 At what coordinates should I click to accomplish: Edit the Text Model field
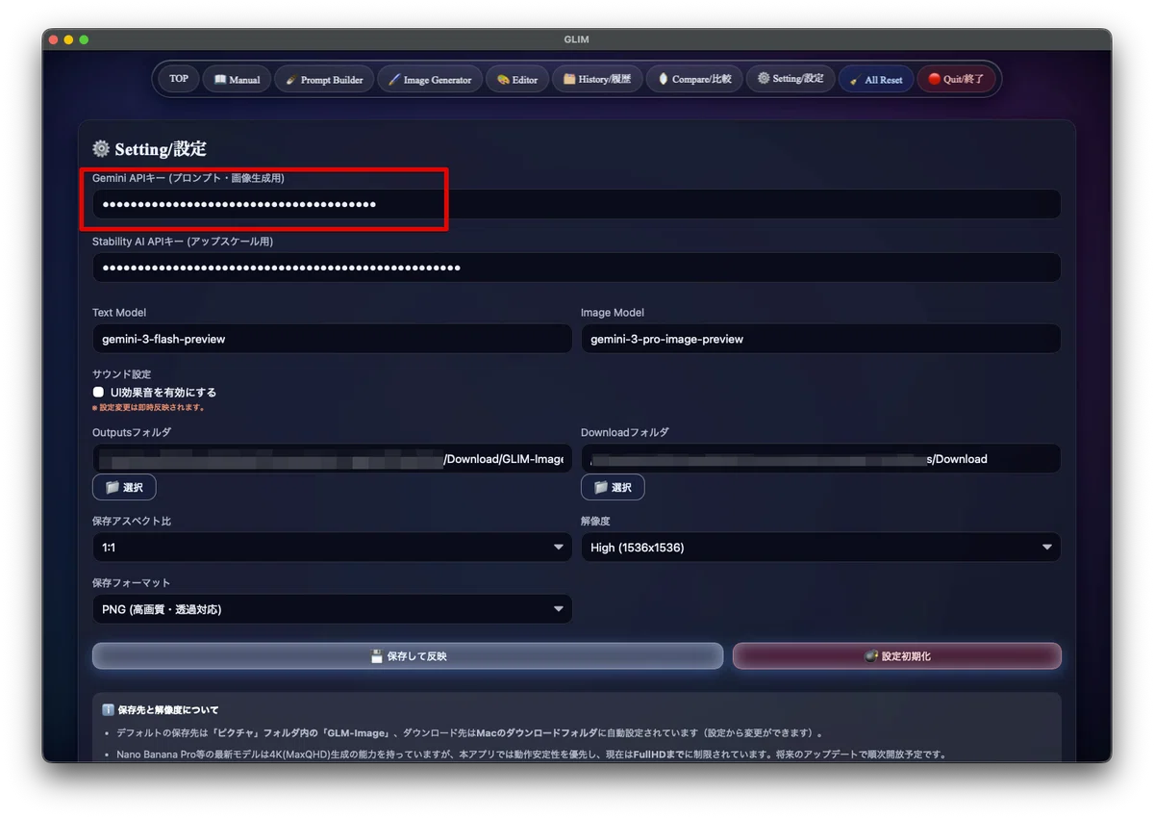332,339
